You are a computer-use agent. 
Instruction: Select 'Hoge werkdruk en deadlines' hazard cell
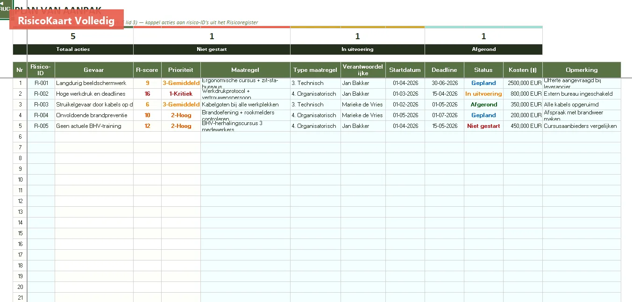tap(94, 94)
